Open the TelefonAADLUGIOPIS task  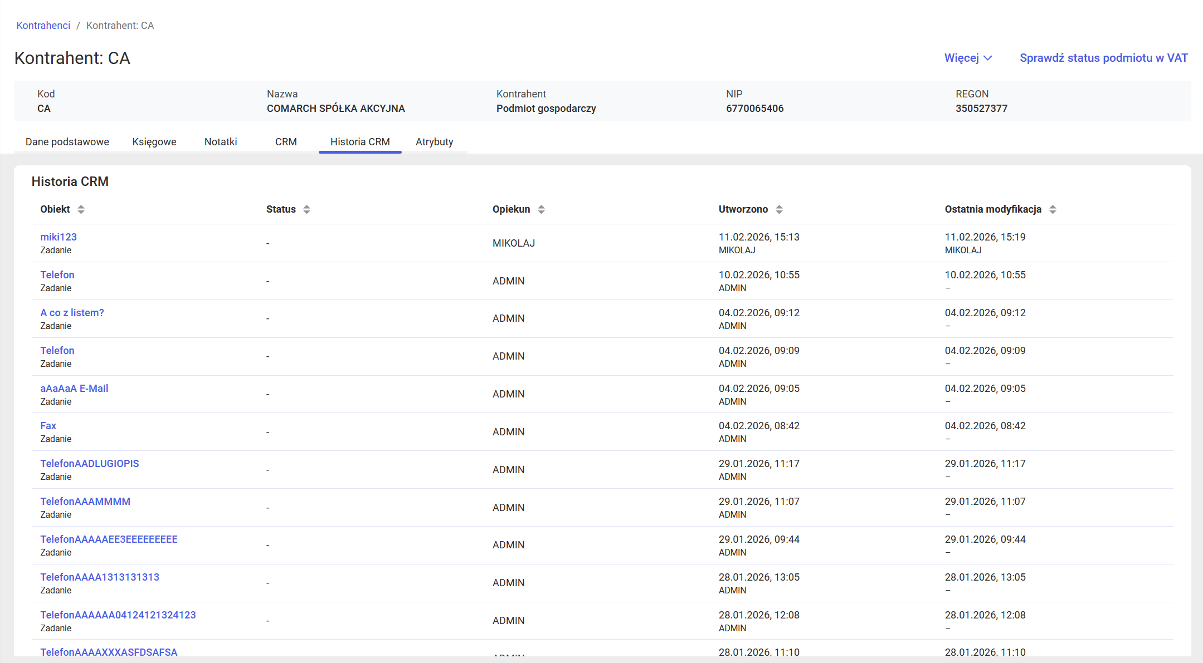coord(89,463)
